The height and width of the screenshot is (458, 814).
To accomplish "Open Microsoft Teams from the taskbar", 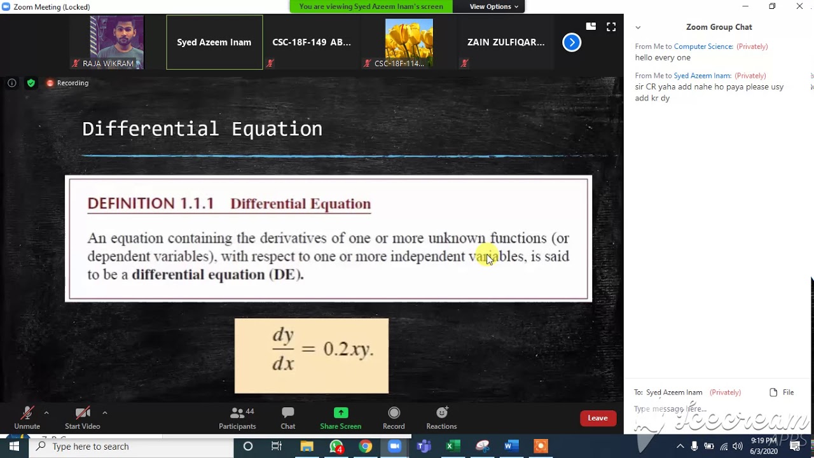I will point(424,447).
